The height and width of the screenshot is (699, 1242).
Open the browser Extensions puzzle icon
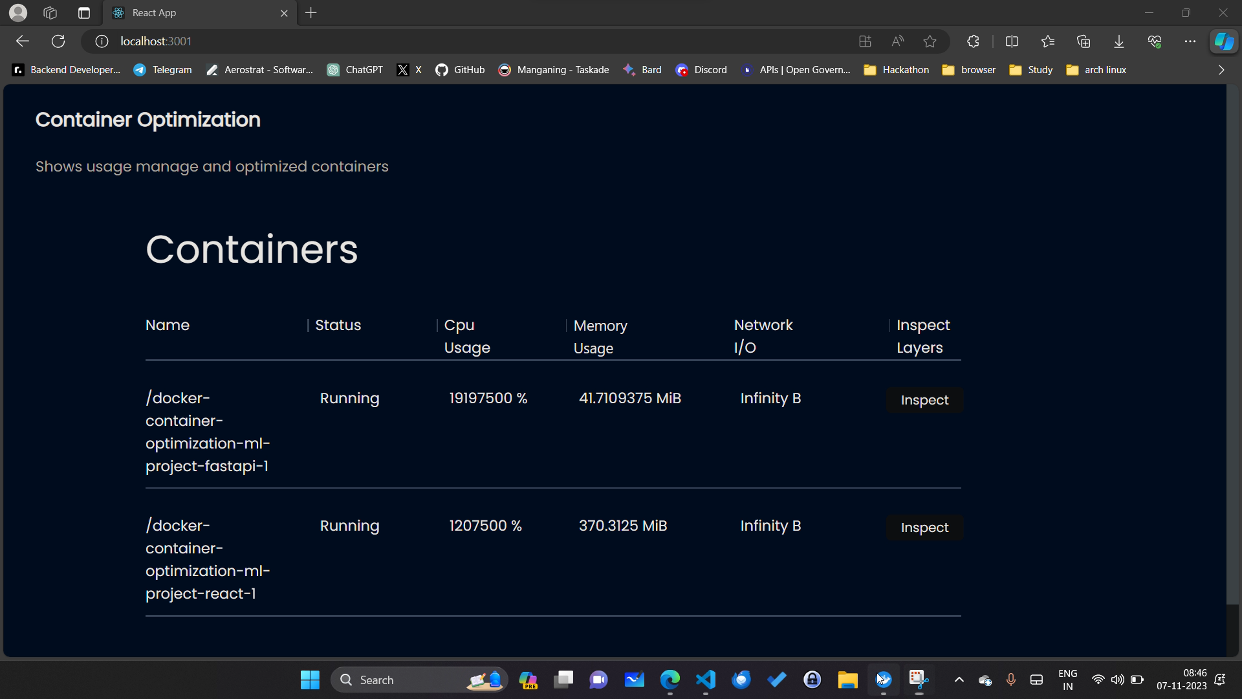pos(973,41)
